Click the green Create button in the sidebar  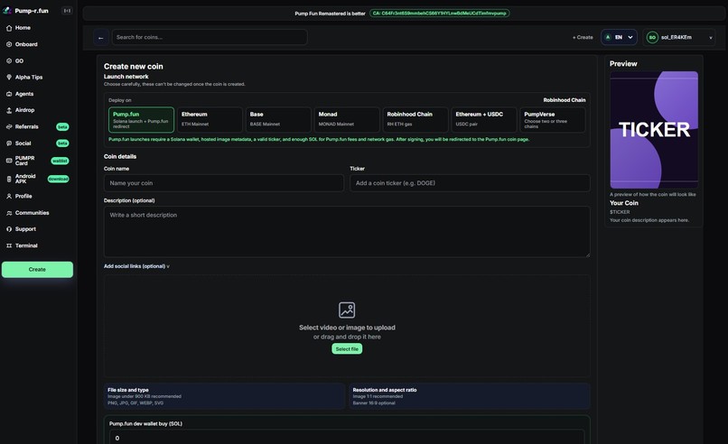37,270
